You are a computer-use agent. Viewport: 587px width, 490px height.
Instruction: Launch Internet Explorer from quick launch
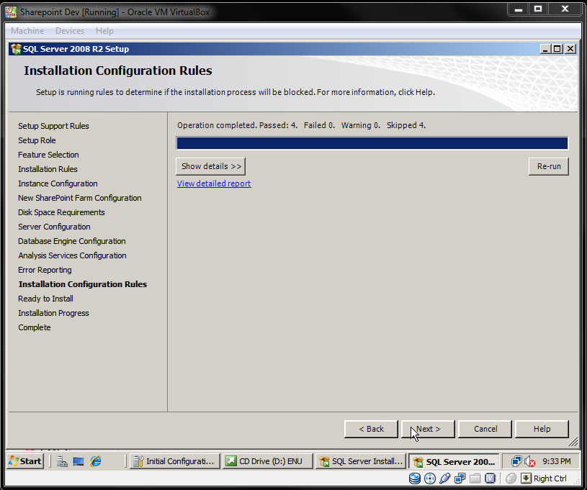pos(96,461)
